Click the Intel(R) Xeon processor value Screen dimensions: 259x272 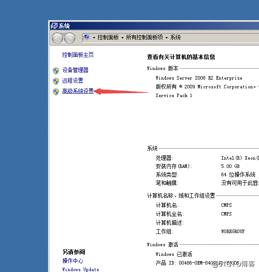(x=240, y=158)
